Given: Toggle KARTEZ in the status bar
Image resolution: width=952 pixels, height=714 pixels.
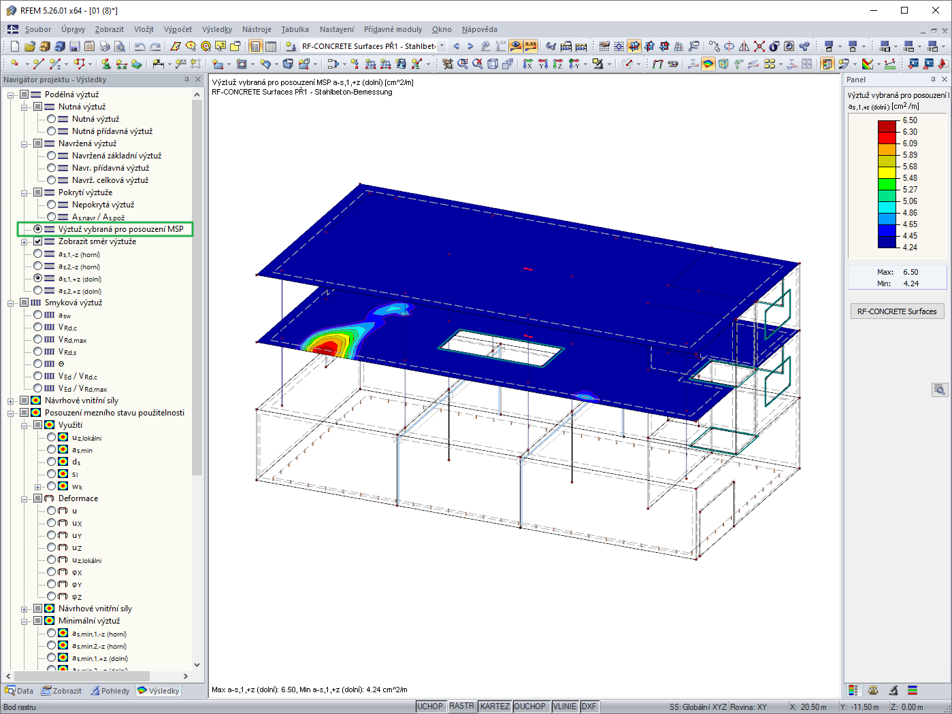Looking at the screenshot, I should (x=495, y=707).
